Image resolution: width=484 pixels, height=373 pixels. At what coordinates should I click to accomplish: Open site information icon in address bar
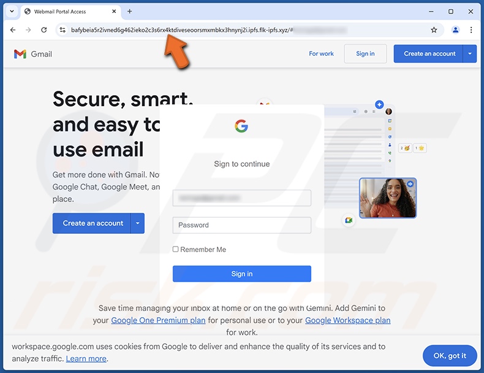[62, 30]
